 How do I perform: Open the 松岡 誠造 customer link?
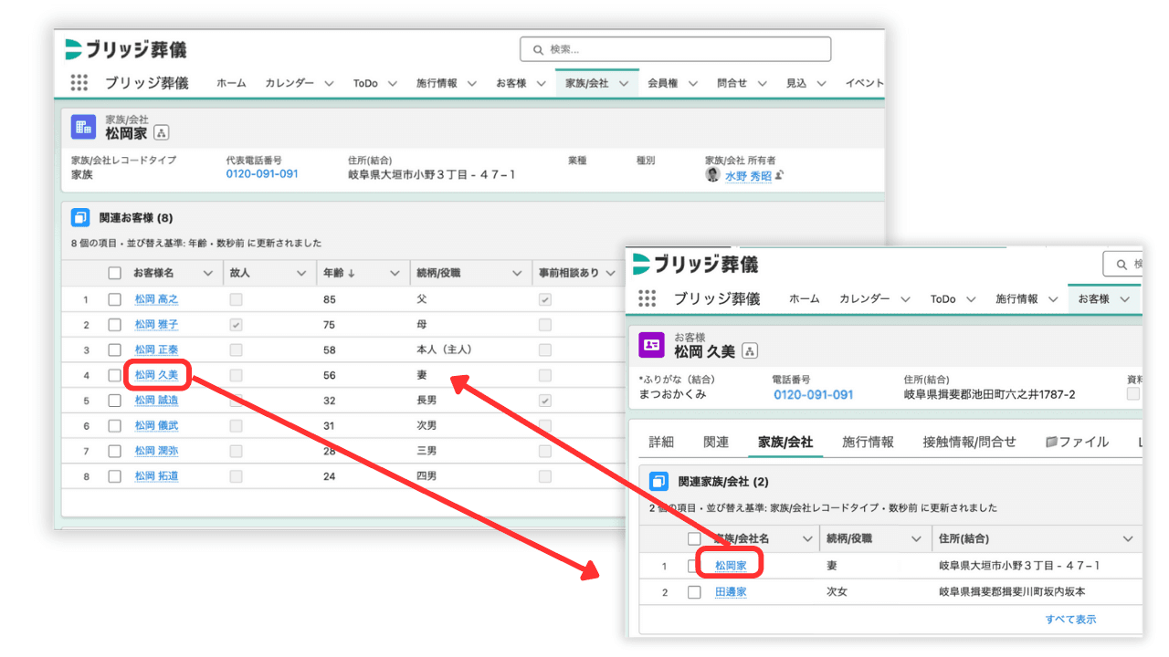tap(156, 401)
